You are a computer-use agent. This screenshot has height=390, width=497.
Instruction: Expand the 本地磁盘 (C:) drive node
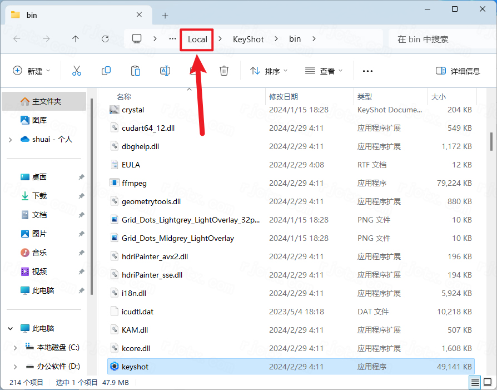coord(15,348)
